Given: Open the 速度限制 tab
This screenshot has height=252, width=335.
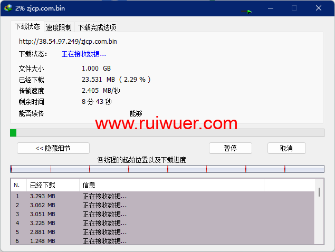Looking at the screenshot, I should point(59,27).
